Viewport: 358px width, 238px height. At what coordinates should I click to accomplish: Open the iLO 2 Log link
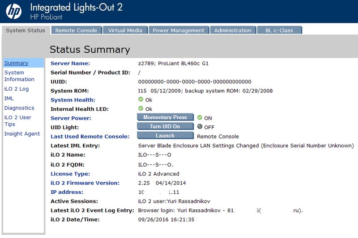[17, 89]
